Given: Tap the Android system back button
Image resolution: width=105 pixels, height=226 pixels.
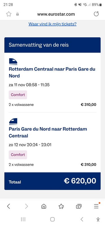Looking at the screenshot, I should tap(82, 220).
